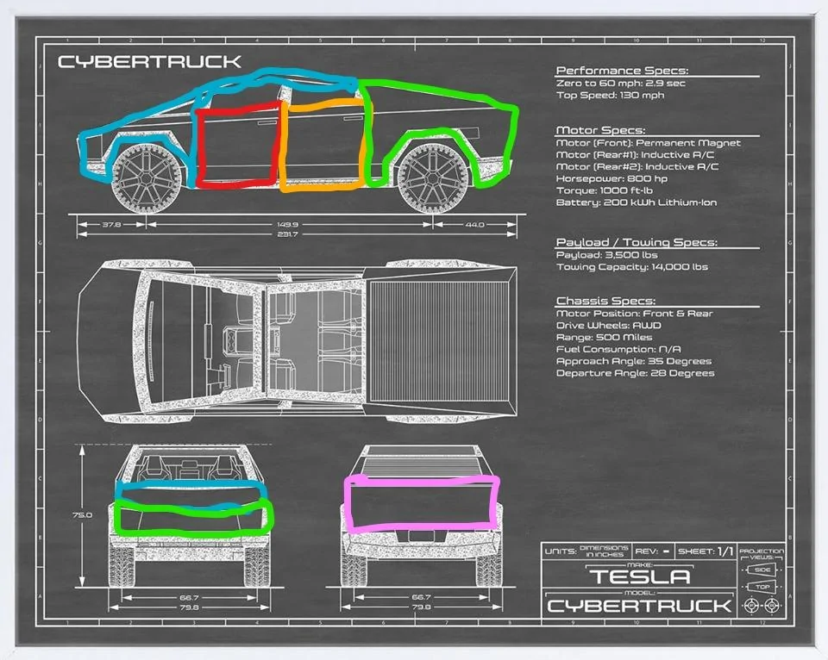Click the 79.8 dimension under rear view
Viewport: 828px width, 660px height.
pos(421,607)
